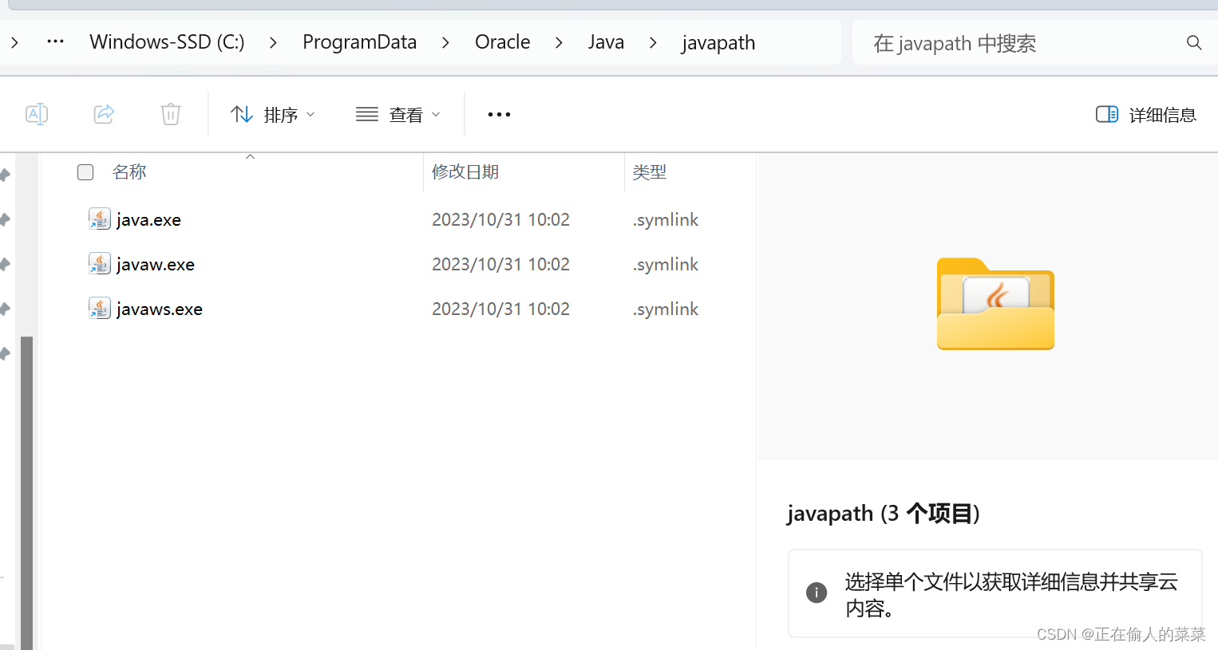Open the See more three-dot toolbar menu

(499, 115)
